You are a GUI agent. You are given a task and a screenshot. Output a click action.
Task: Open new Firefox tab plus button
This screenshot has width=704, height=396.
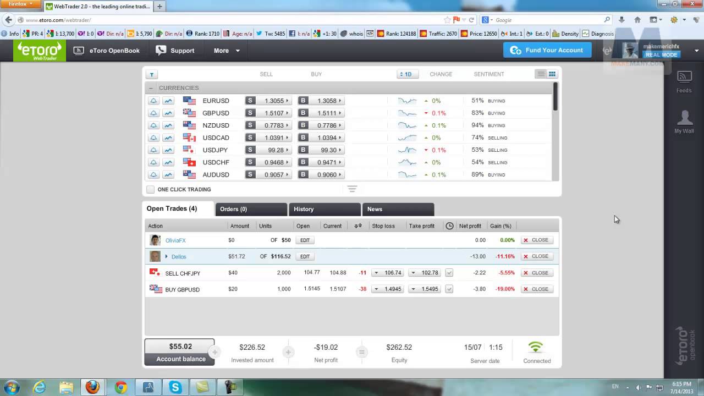159,7
